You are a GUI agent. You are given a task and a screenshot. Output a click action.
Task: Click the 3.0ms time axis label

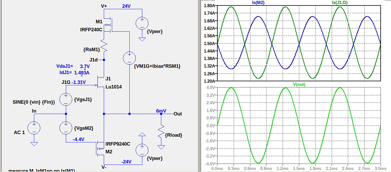(381, 168)
